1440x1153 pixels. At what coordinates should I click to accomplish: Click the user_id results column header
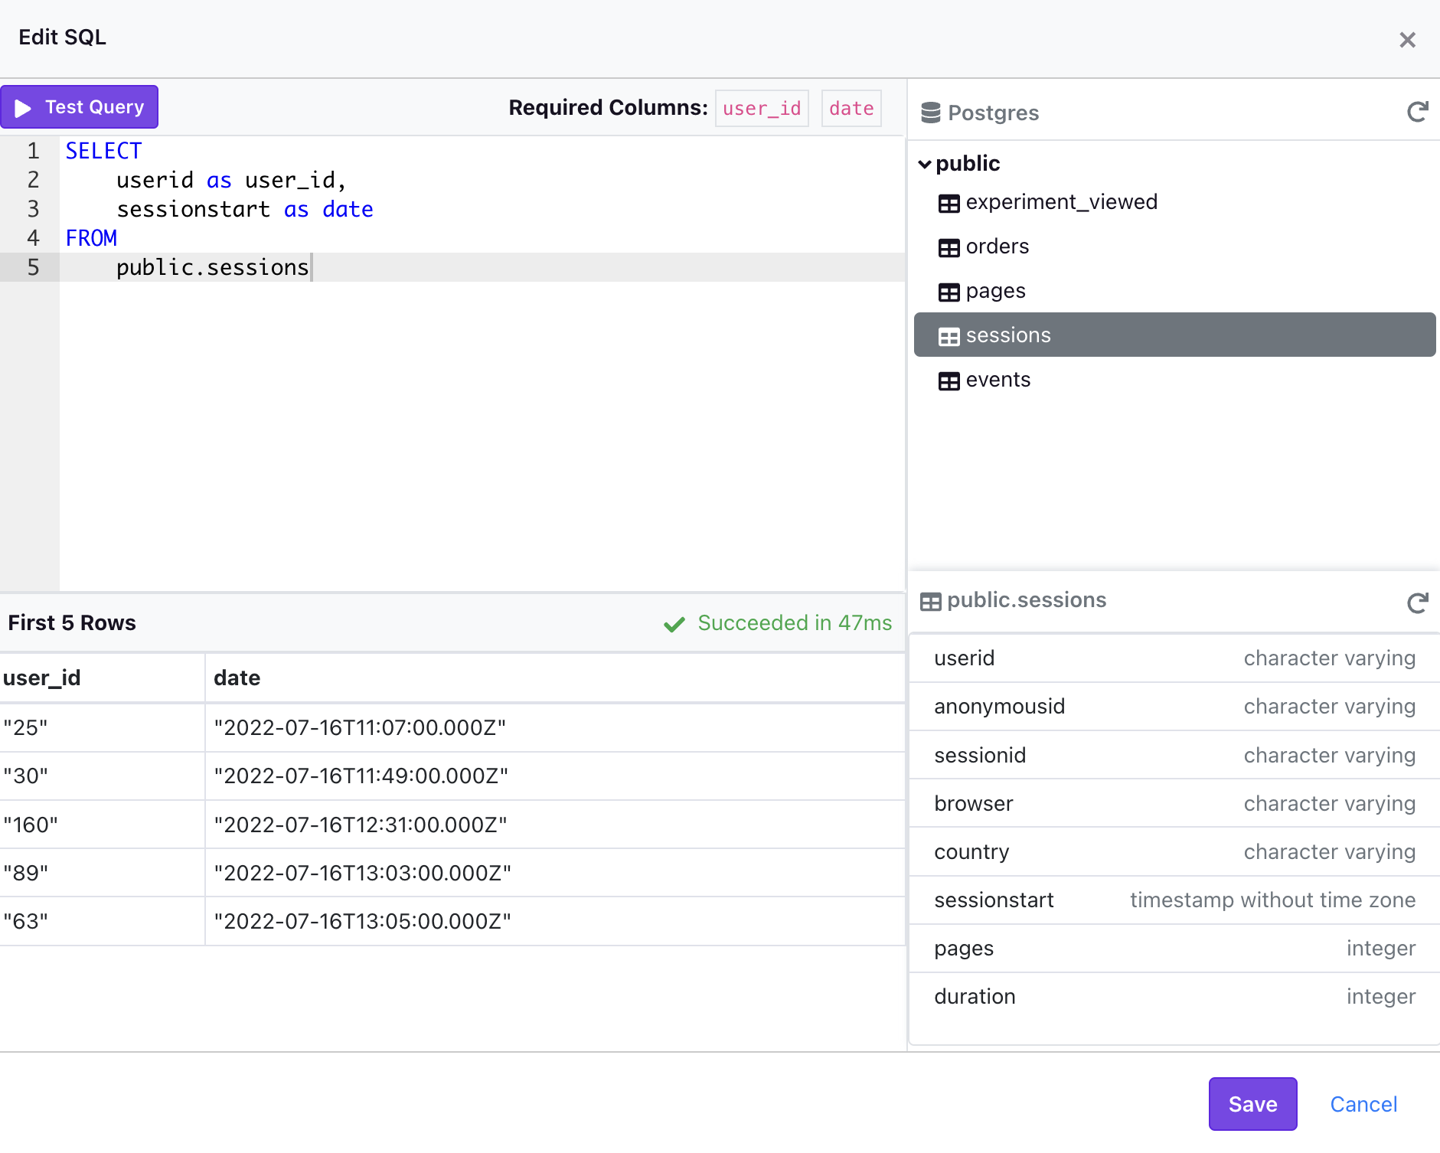[102, 678]
